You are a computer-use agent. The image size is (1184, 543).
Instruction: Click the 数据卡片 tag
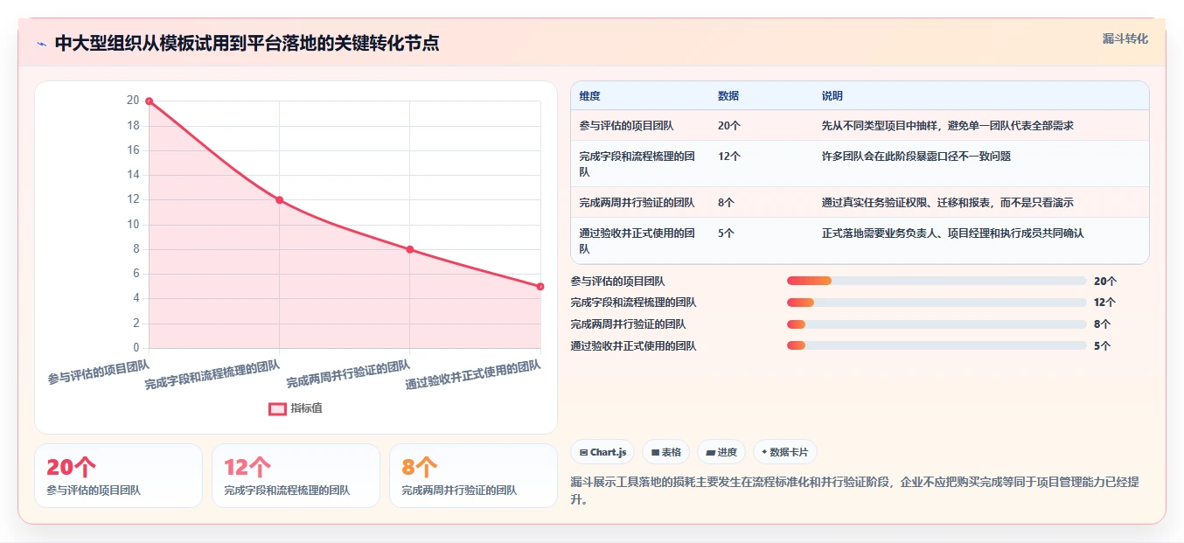pyautogui.click(x=784, y=452)
